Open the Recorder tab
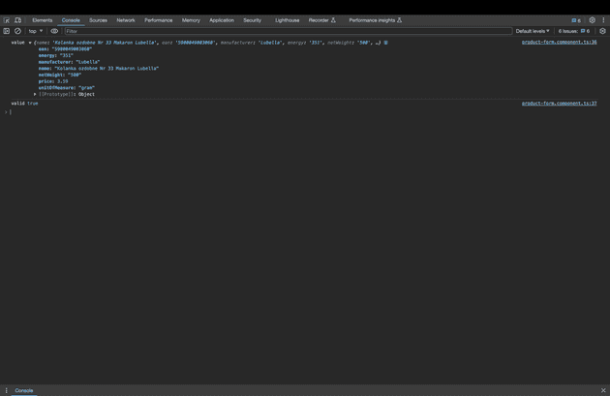The height and width of the screenshot is (396, 610). [x=321, y=20]
